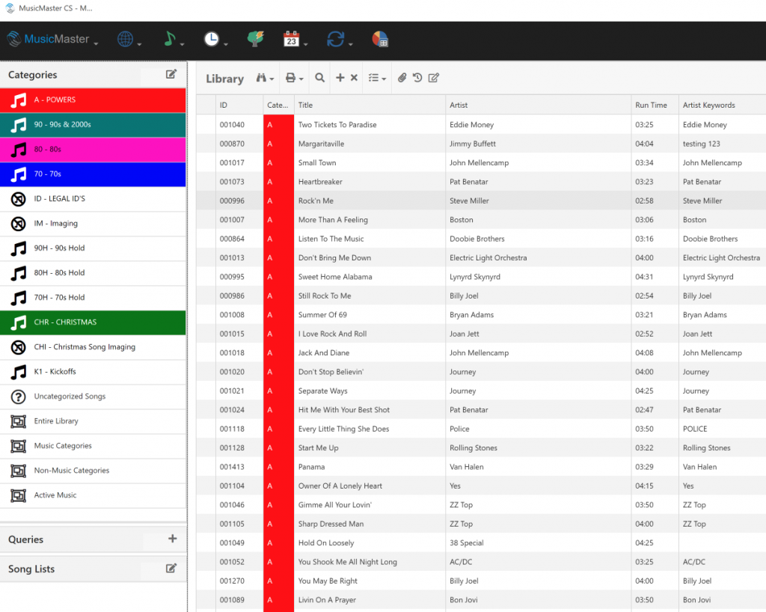Sort by Artist Keywords column header
The height and width of the screenshot is (612, 766).
(722, 105)
